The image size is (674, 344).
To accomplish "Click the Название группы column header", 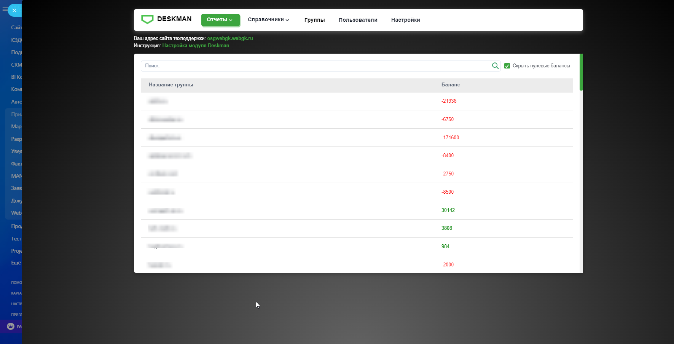I will (x=171, y=85).
